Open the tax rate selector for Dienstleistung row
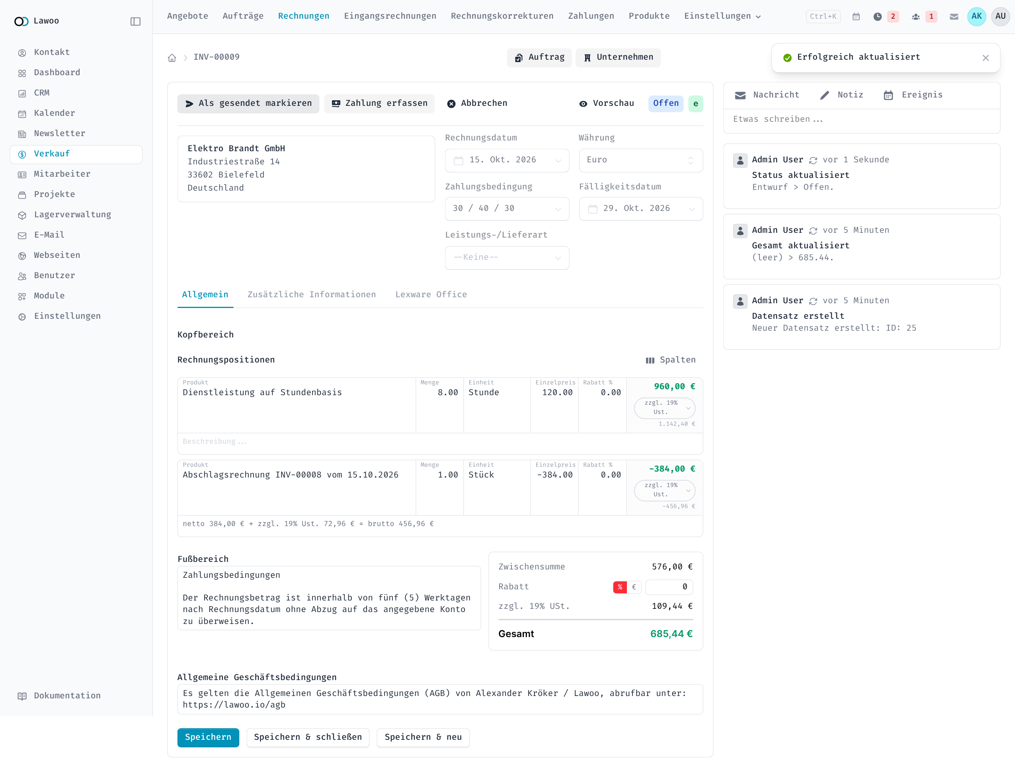The height and width of the screenshot is (772, 1015). (x=664, y=407)
